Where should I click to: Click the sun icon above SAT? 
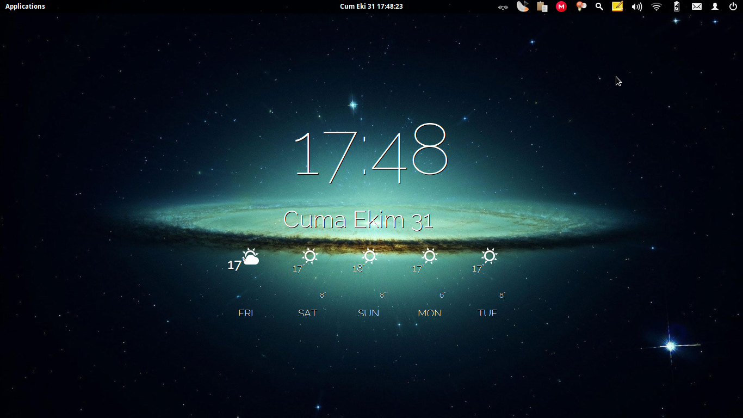coord(310,255)
